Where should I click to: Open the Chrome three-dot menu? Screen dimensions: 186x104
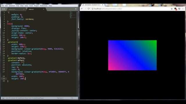[x=183, y=9]
